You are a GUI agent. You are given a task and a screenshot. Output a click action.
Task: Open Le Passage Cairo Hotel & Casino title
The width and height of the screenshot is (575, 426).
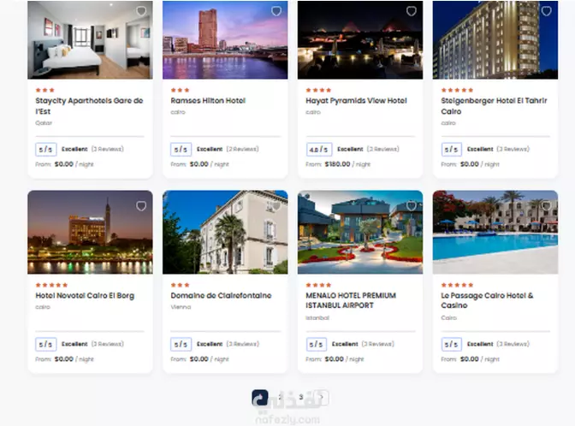[487, 300]
